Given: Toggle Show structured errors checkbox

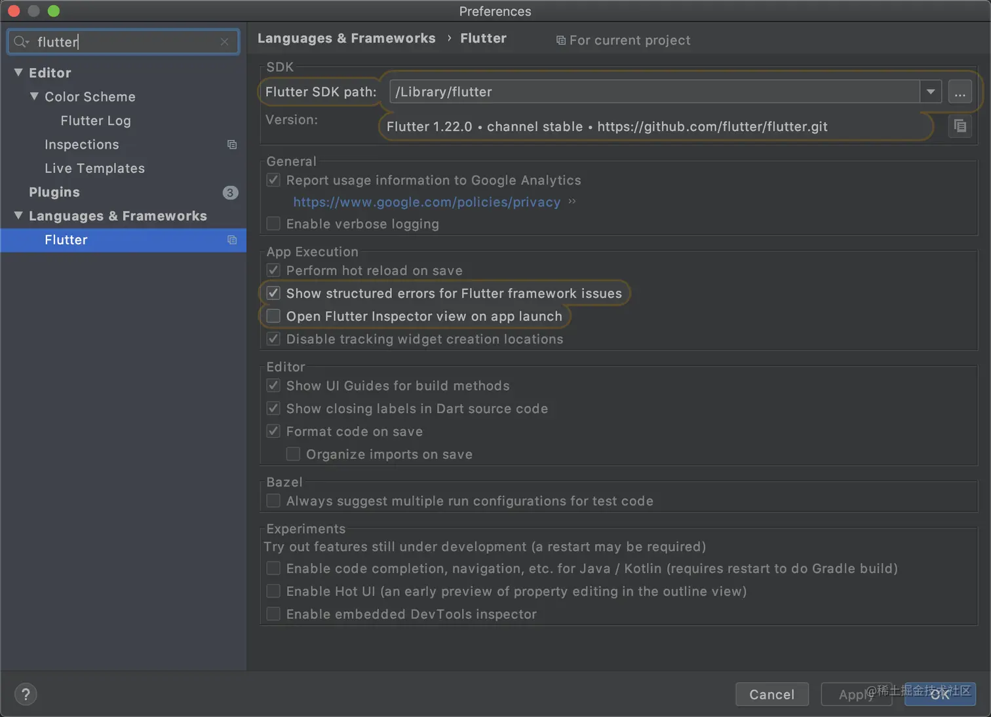Looking at the screenshot, I should click(274, 293).
